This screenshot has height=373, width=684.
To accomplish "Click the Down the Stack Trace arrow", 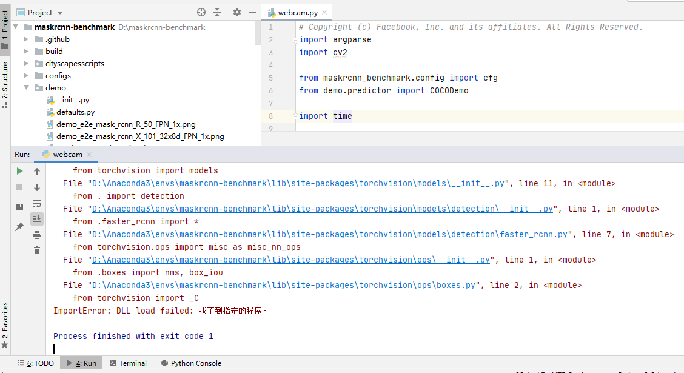I will click(x=37, y=187).
